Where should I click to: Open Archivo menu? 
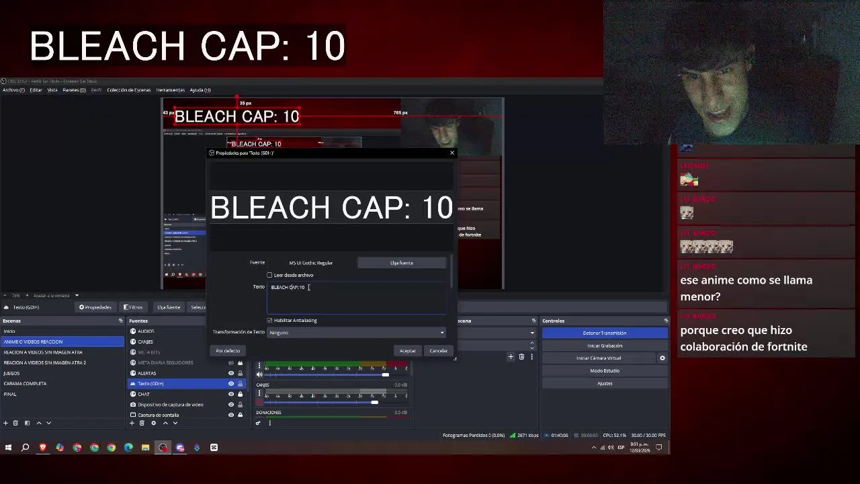click(13, 90)
